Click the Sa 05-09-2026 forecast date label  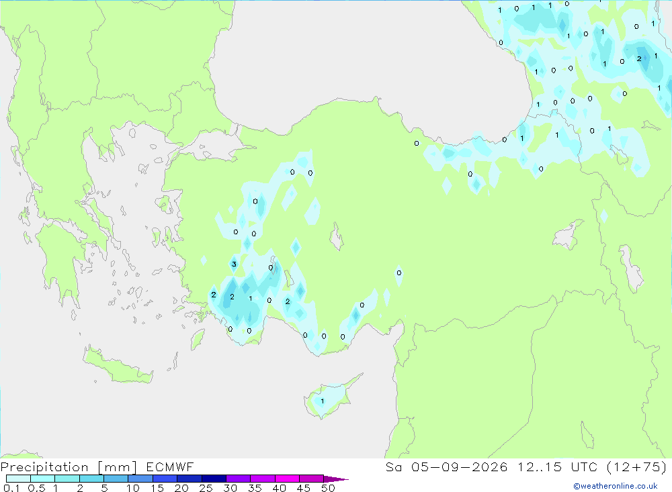(446, 466)
